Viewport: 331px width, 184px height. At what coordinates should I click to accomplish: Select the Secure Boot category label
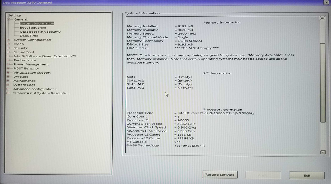[24, 52]
